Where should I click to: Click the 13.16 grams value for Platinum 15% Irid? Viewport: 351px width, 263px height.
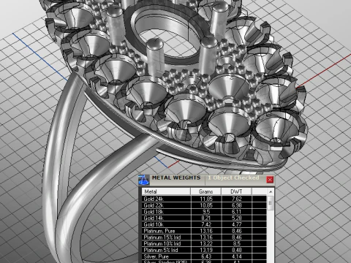pyautogui.click(x=206, y=237)
